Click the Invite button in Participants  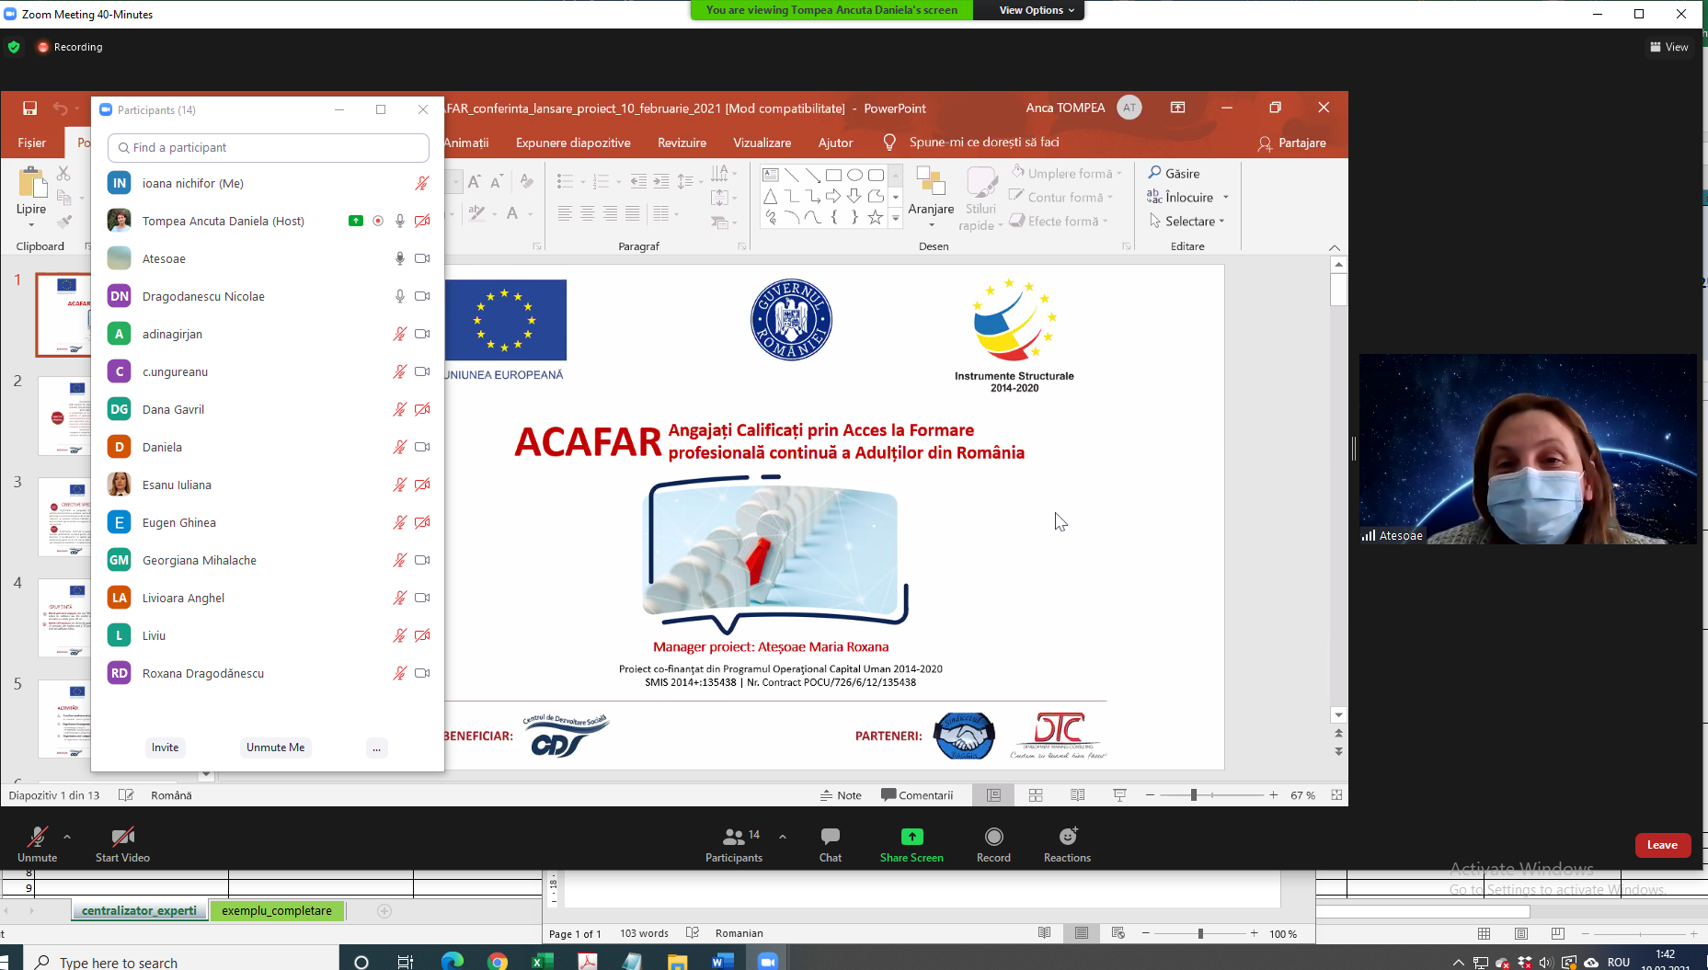166,747
